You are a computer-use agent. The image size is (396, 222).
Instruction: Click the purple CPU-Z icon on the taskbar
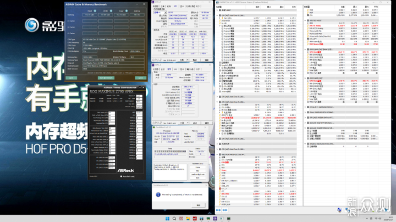click(x=215, y=219)
